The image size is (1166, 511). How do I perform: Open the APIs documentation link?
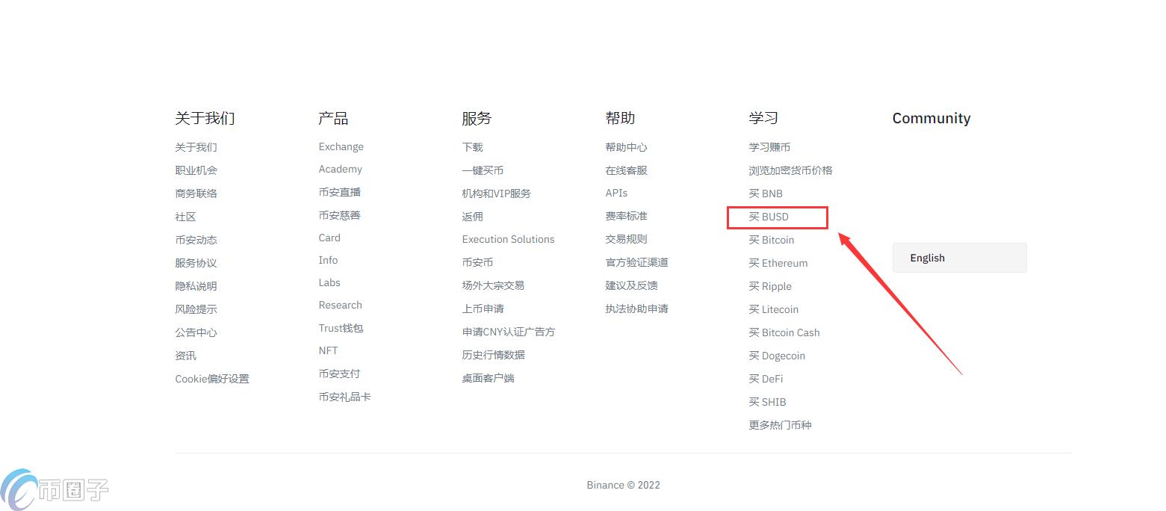point(616,193)
